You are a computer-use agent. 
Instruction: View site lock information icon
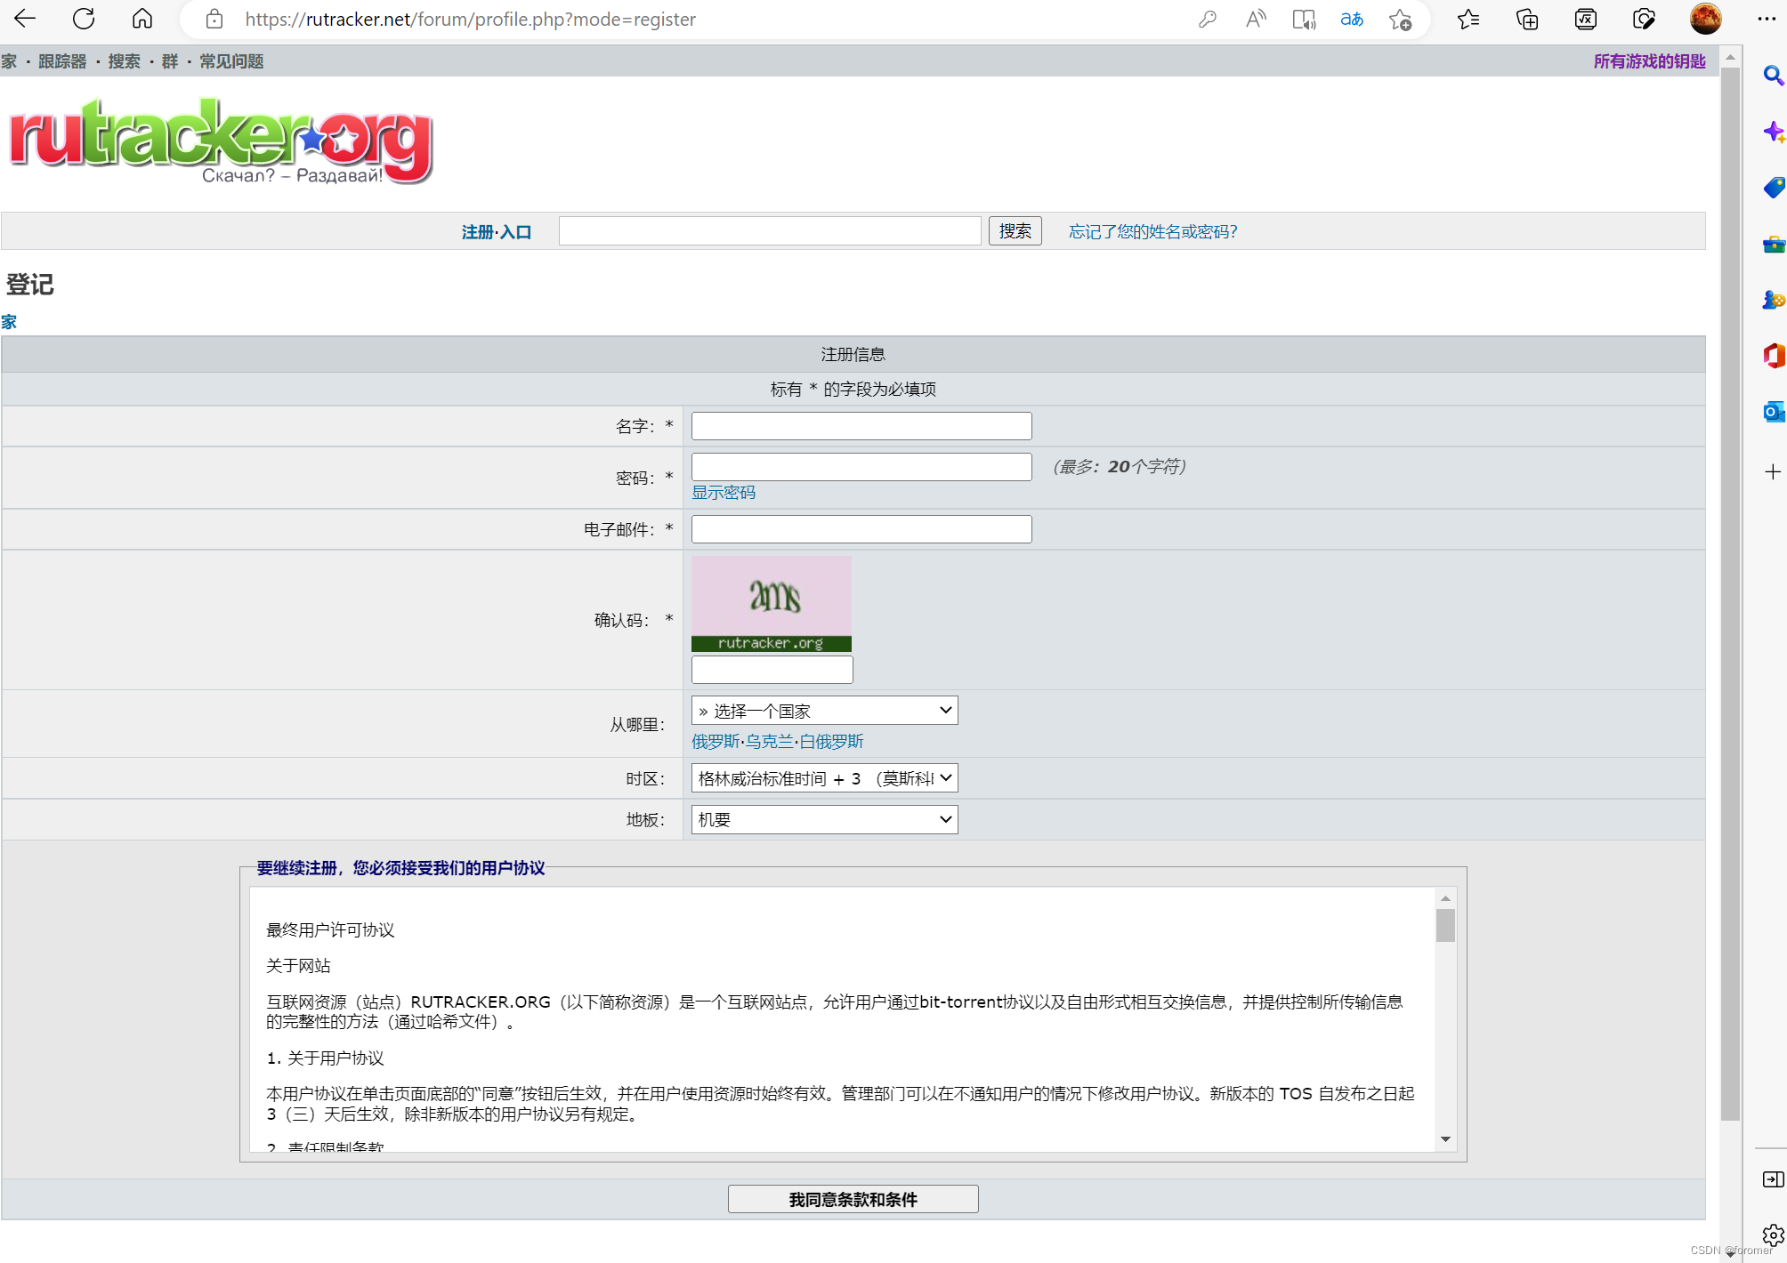pyautogui.click(x=214, y=19)
